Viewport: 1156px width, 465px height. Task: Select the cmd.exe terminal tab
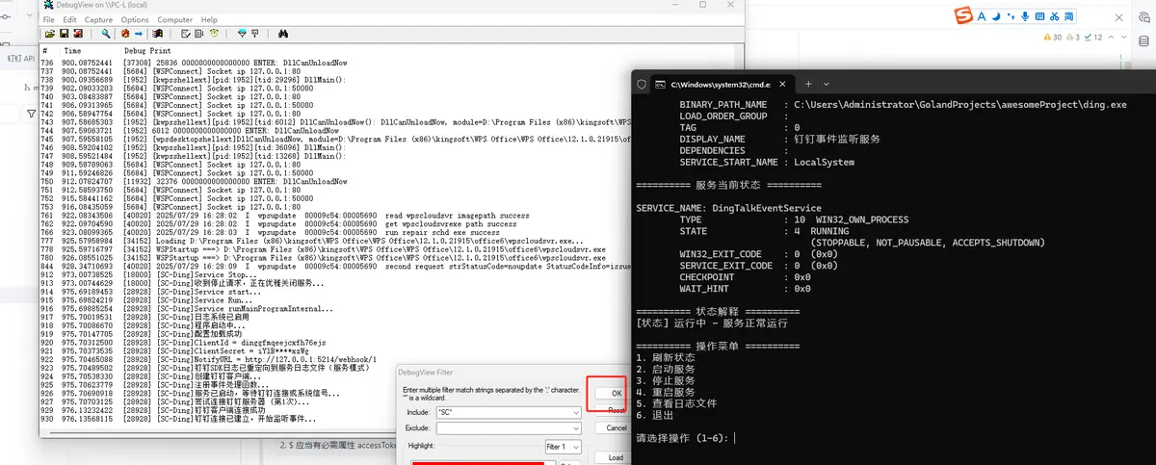(x=718, y=84)
